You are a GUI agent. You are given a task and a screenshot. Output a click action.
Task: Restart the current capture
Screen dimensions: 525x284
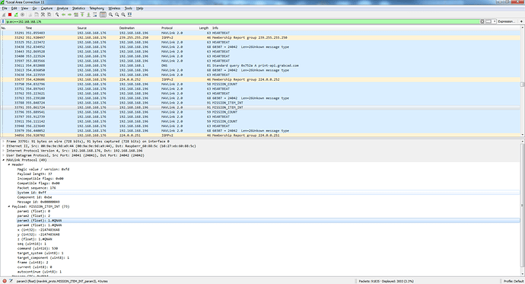point(16,14)
